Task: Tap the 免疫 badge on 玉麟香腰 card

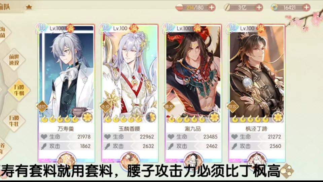Action: click(x=105, y=107)
